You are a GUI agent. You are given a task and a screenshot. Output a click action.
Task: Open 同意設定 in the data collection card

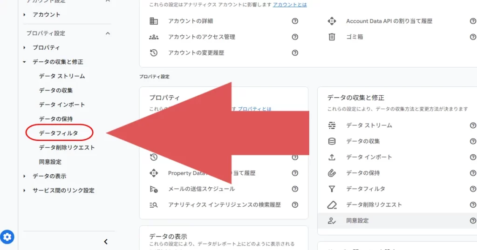(357, 220)
